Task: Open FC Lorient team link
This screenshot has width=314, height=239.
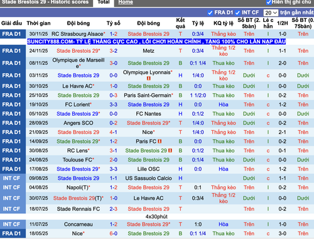Action: 77,104
